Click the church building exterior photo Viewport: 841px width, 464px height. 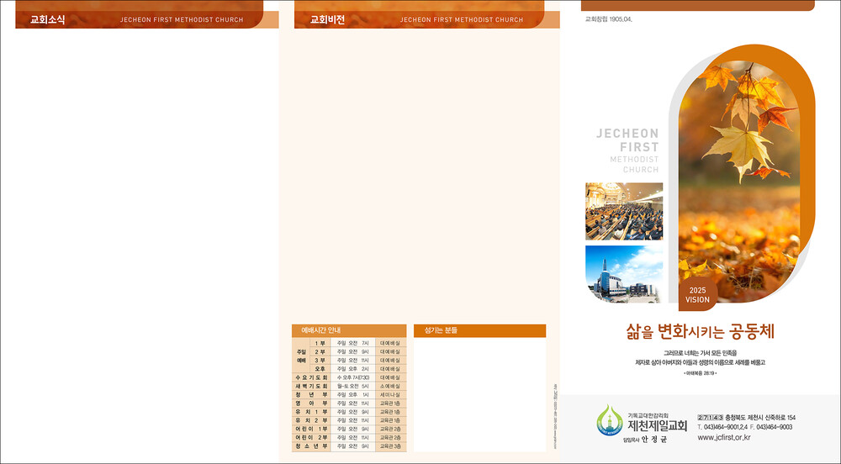(x=623, y=273)
